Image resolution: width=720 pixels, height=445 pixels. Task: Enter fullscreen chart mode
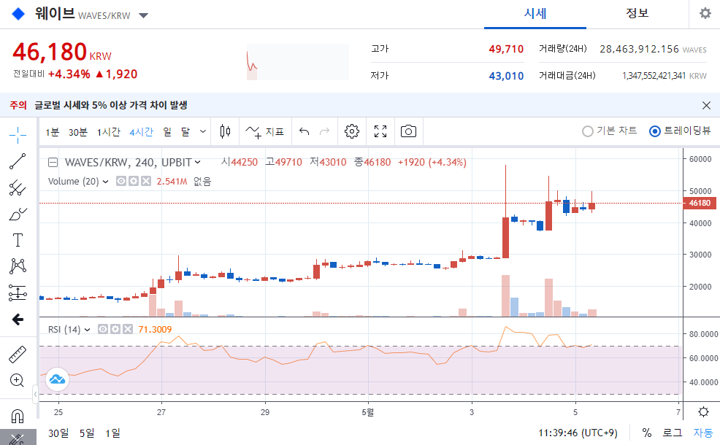pyautogui.click(x=380, y=131)
